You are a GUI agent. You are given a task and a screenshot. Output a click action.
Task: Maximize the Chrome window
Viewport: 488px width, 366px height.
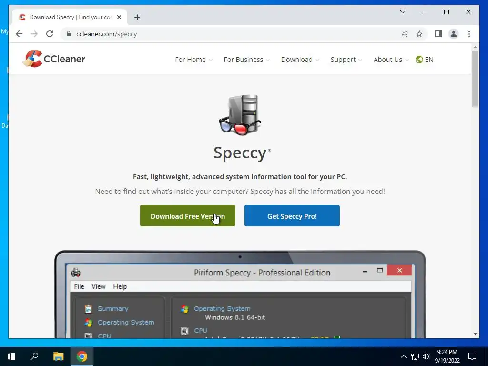pos(446,12)
